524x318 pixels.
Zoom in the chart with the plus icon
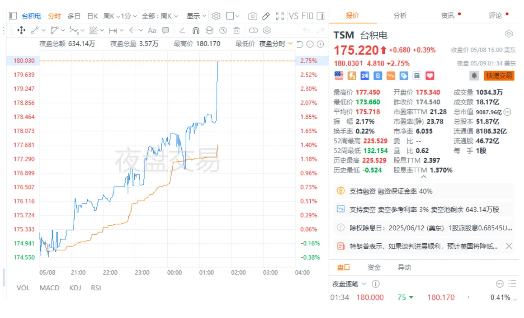(320, 44)
